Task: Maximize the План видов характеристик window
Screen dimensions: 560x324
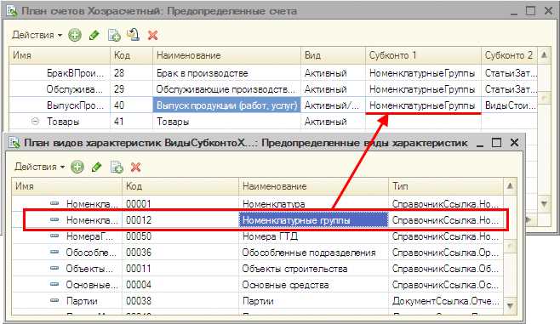Action: click(x=496, y=142)
